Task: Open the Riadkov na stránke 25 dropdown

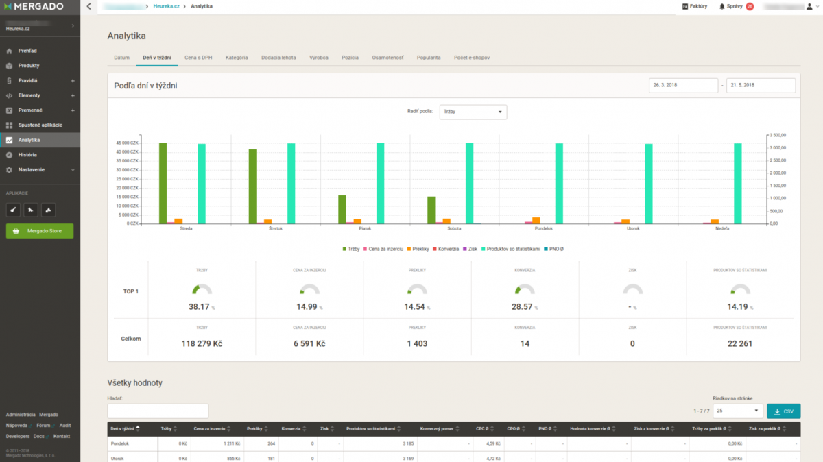Action: [737, 411]
